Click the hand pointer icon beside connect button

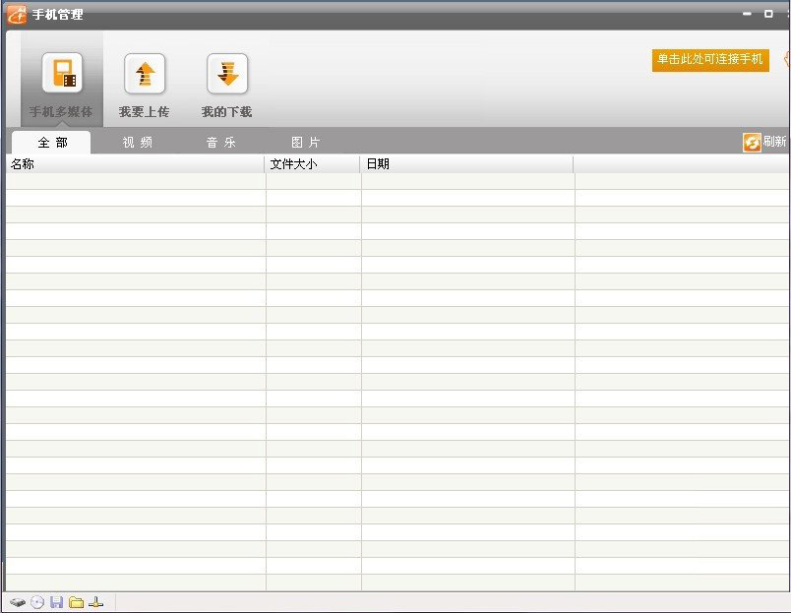point(786,60)
